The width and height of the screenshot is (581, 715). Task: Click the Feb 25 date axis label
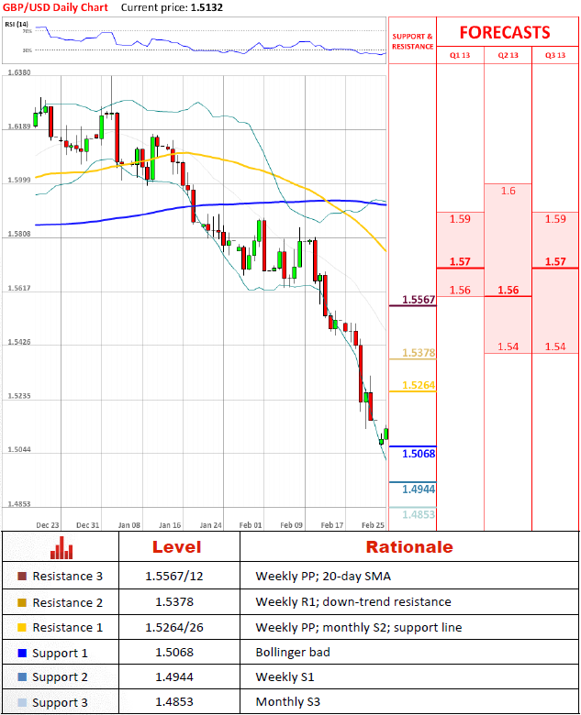374,525
